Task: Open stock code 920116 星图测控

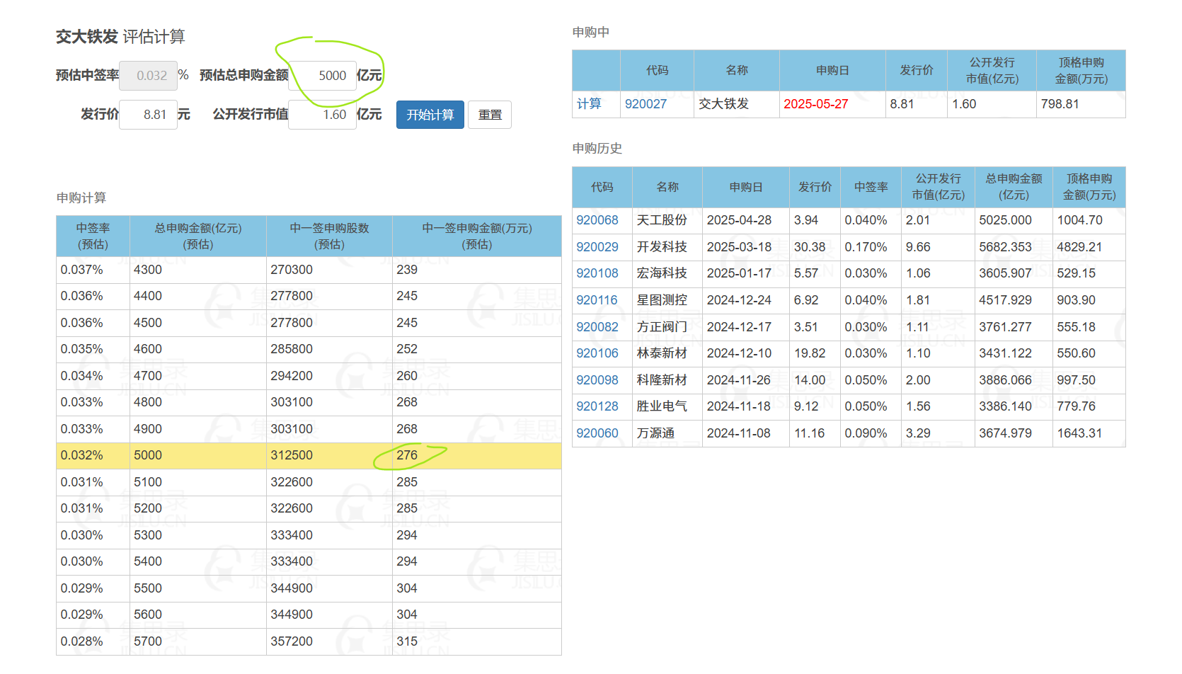Action: [x=597, y=300]
